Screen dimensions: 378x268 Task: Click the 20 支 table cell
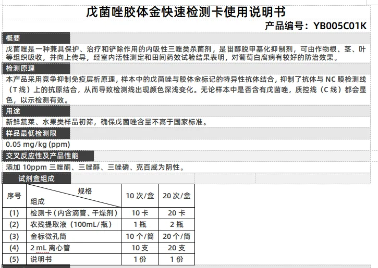tap(177, 248)
